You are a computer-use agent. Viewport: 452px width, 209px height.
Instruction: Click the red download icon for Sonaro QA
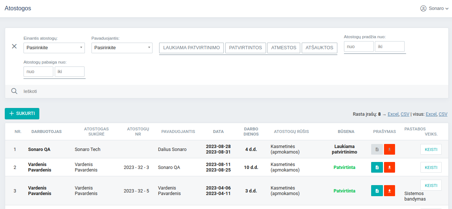pos(390,149)
